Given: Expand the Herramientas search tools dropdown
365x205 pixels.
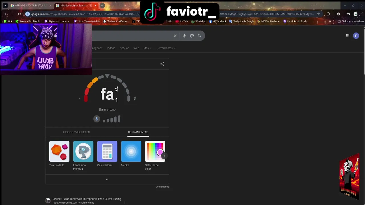Looking at the screenshot, I should pyautogui.click(x=166, y=48).
